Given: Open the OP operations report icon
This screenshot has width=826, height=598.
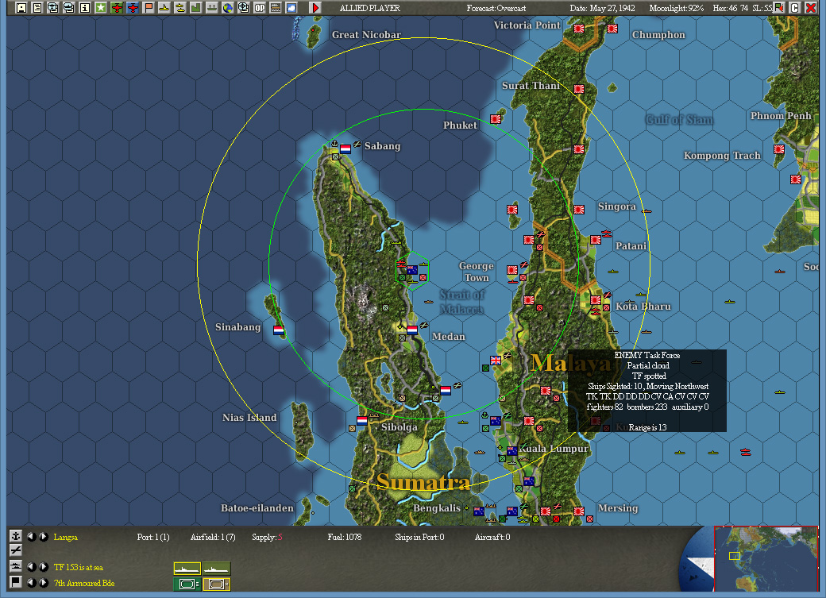Looking at the screenshot, I should click(x=259, y=7).
